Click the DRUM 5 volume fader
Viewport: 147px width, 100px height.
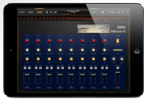(94, 75)
